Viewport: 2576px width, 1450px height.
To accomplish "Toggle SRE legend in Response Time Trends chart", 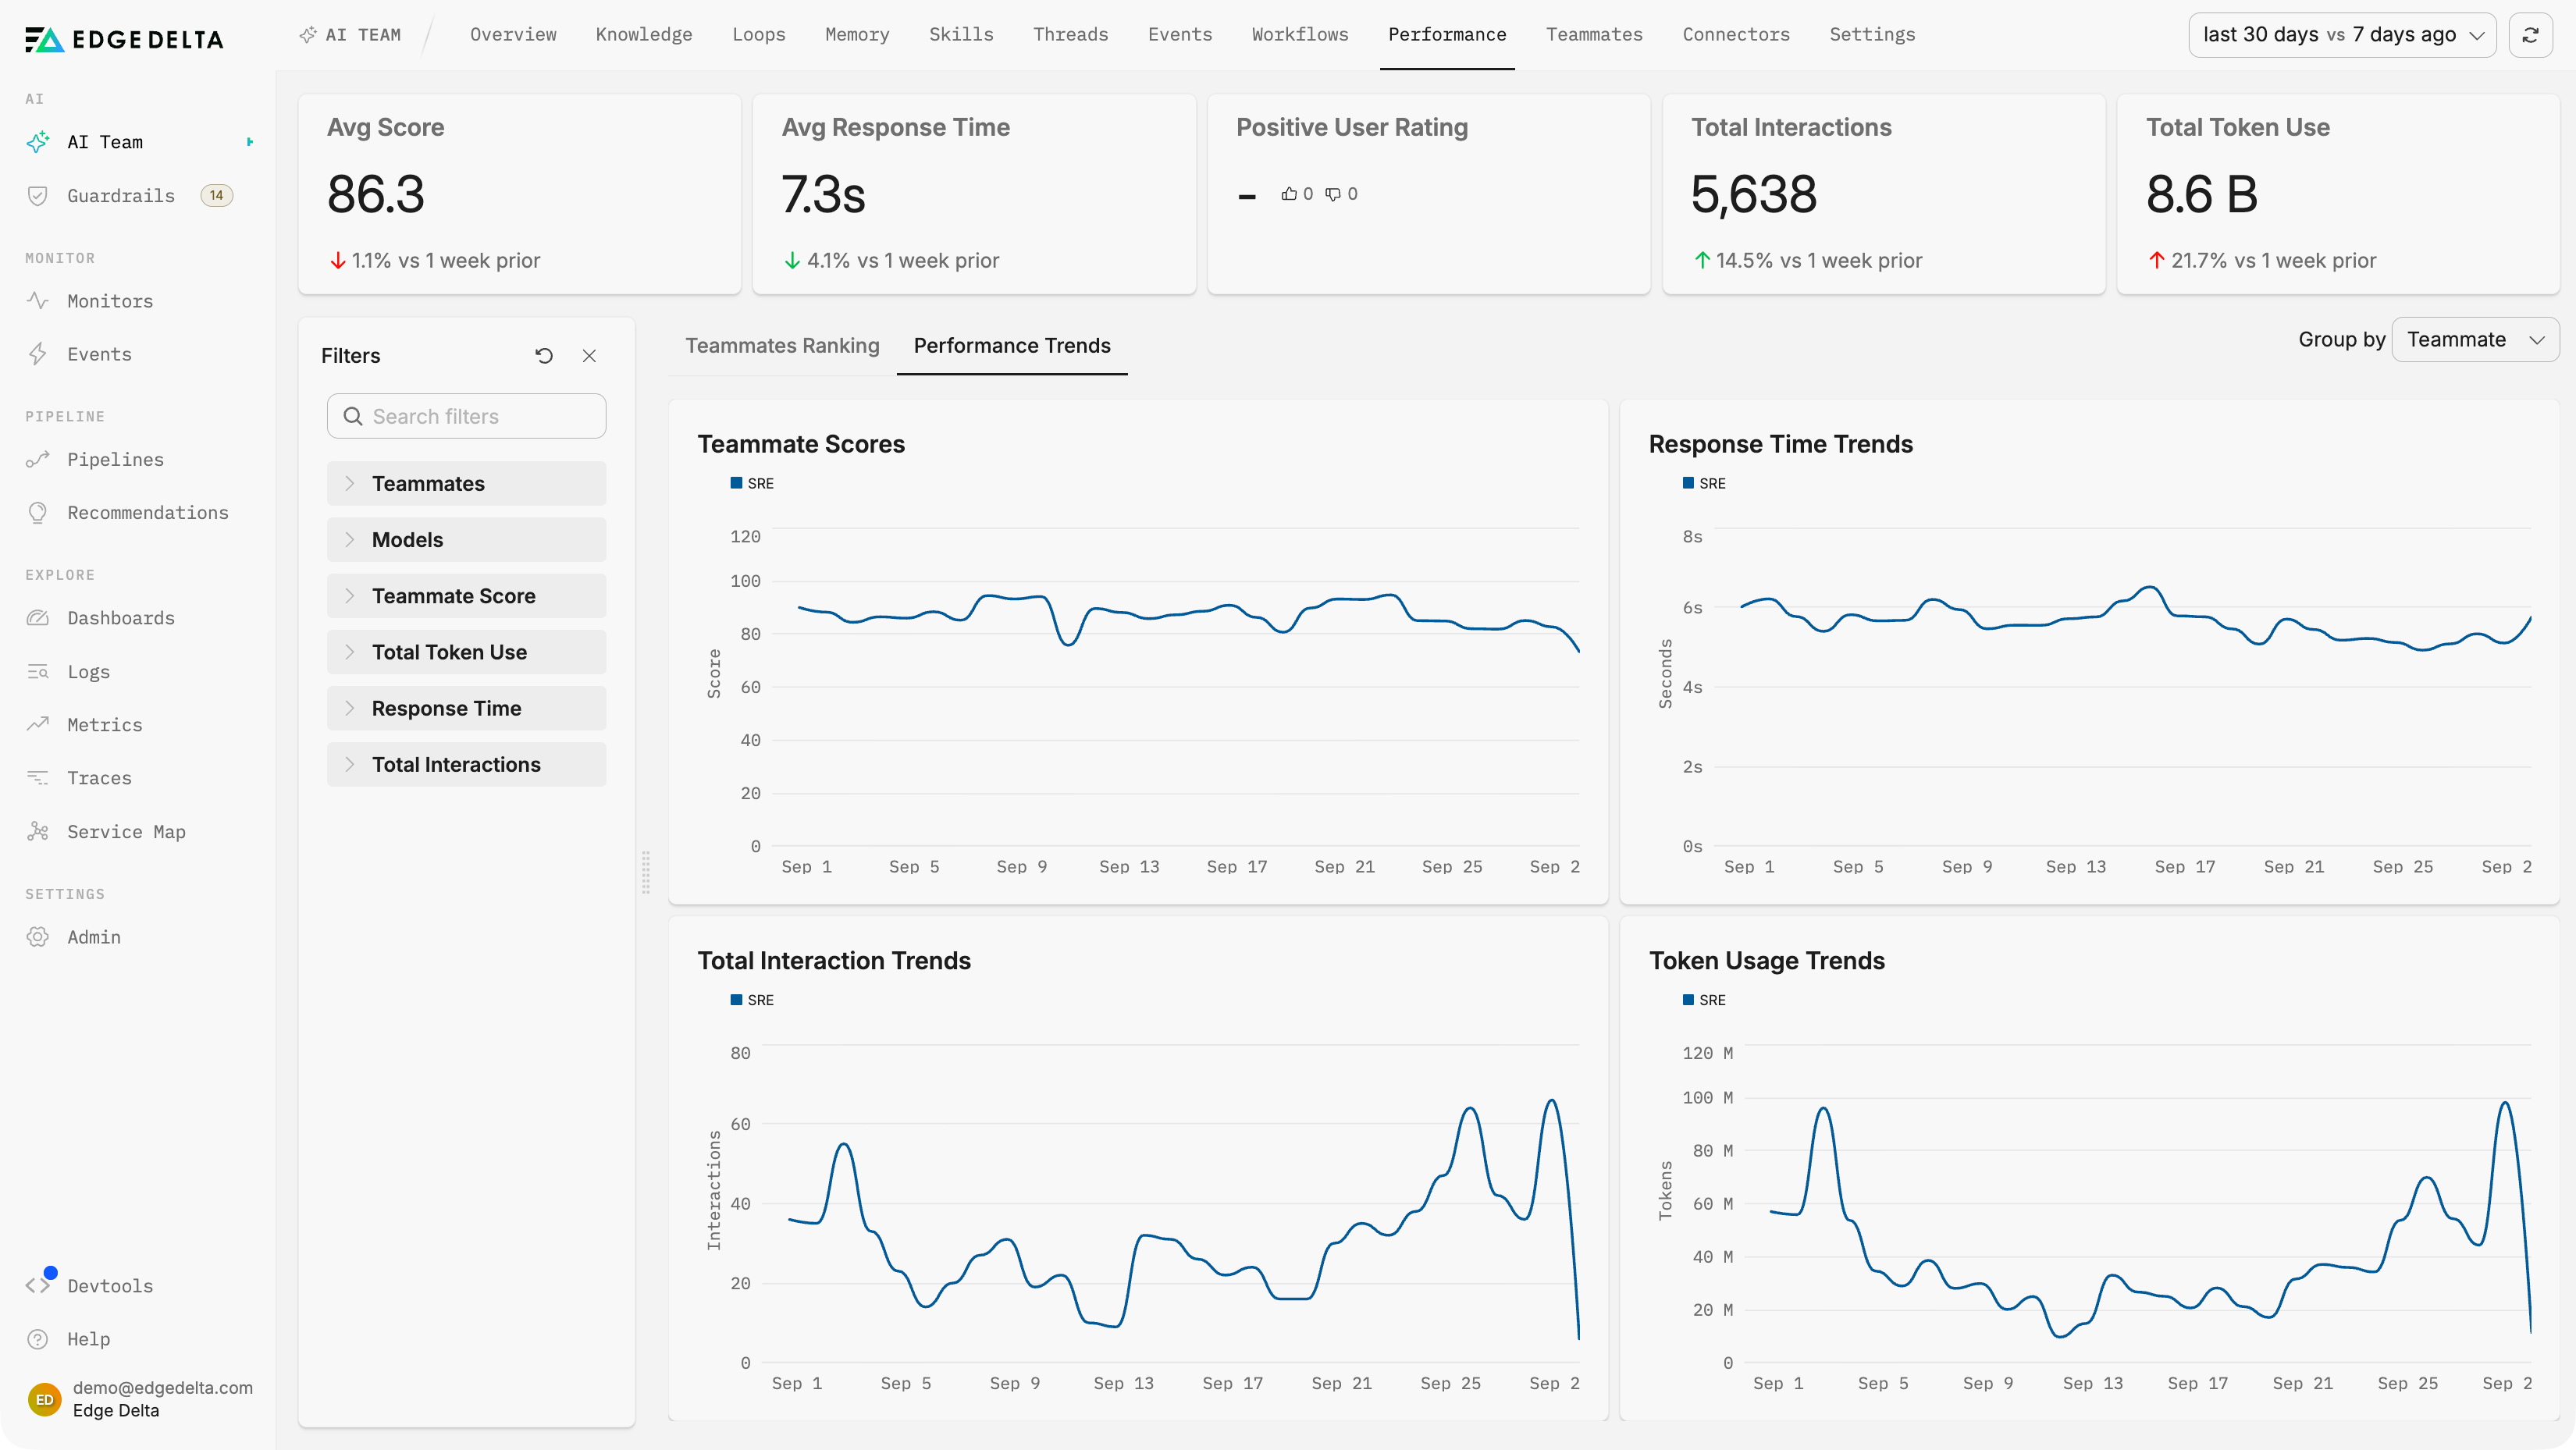I will (x=1704, y=483).
